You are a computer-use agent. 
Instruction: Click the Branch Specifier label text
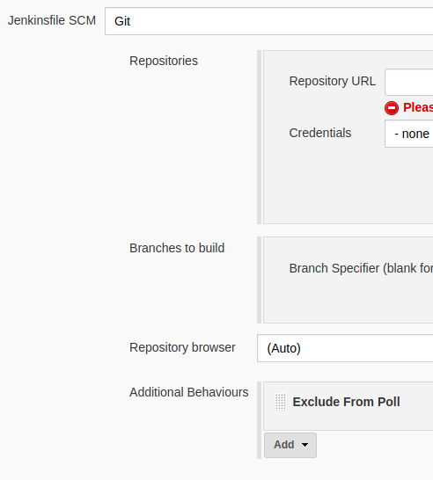click(x=361, y=268)
